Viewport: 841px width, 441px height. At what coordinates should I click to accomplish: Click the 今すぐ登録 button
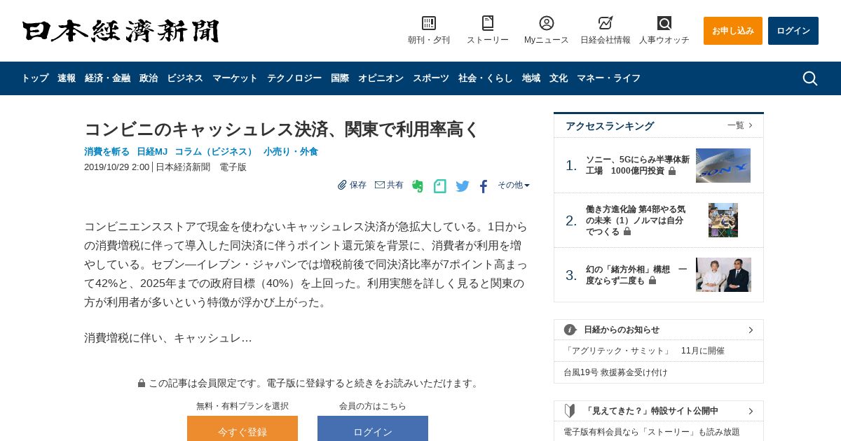pos(242,428)
